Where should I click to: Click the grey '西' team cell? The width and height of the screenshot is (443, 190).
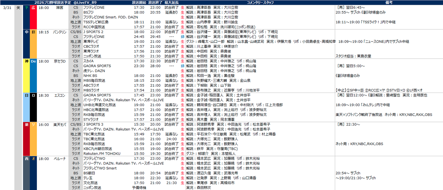(26, 173)
